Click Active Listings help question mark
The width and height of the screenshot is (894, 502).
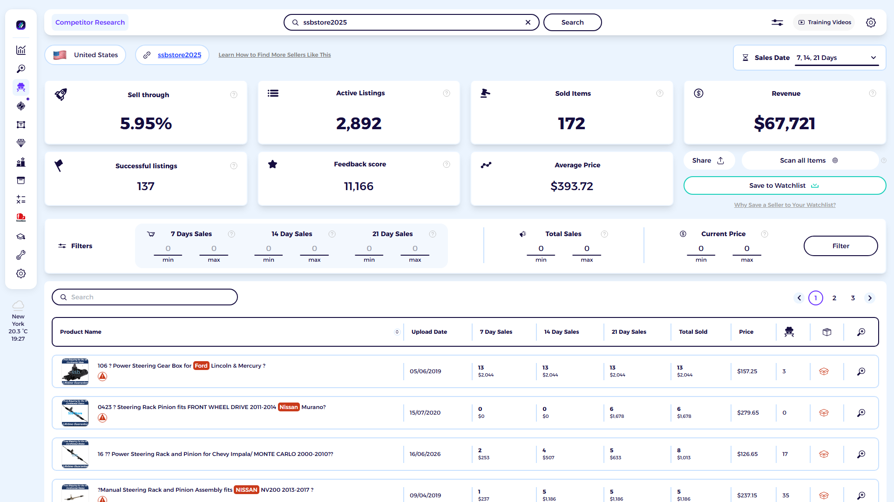(447, 93)
